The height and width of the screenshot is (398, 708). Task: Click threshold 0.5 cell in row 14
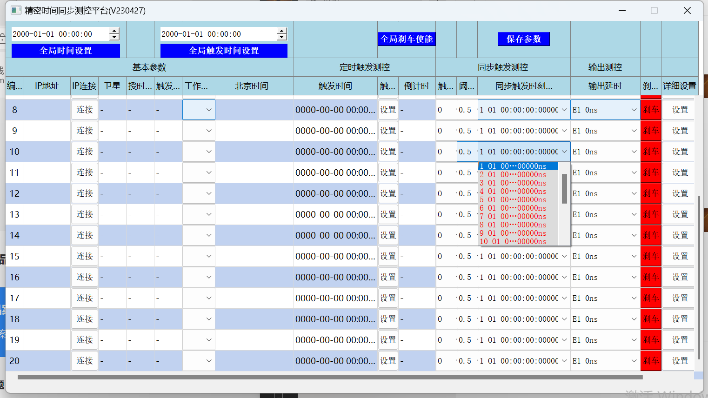point(467,235)
